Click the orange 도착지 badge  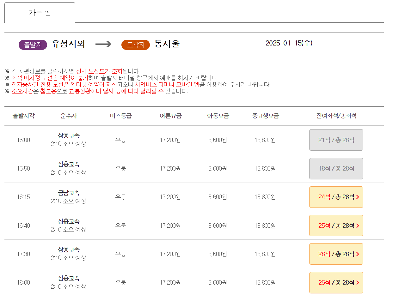point(136,45)
